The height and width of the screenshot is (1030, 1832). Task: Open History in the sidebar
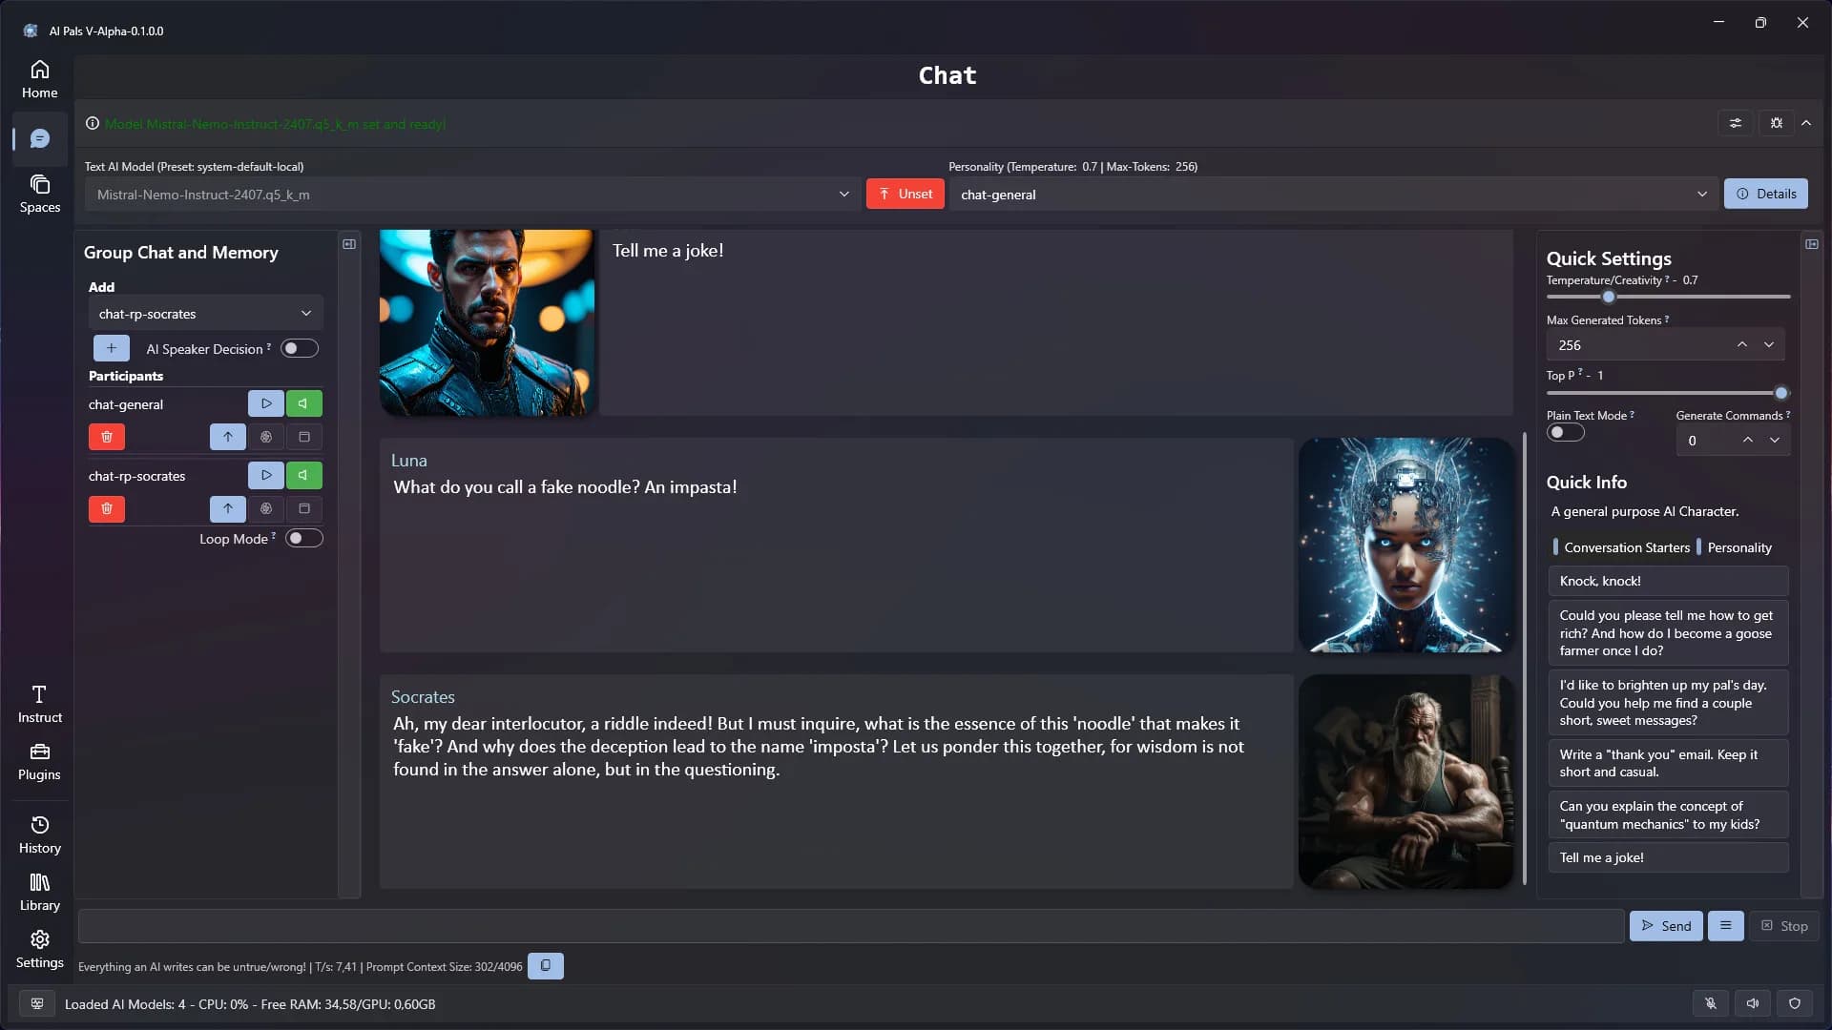pyautogui.click(x=39, y=834)
